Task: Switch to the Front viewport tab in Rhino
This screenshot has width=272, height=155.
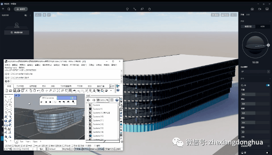Action: 28,142
